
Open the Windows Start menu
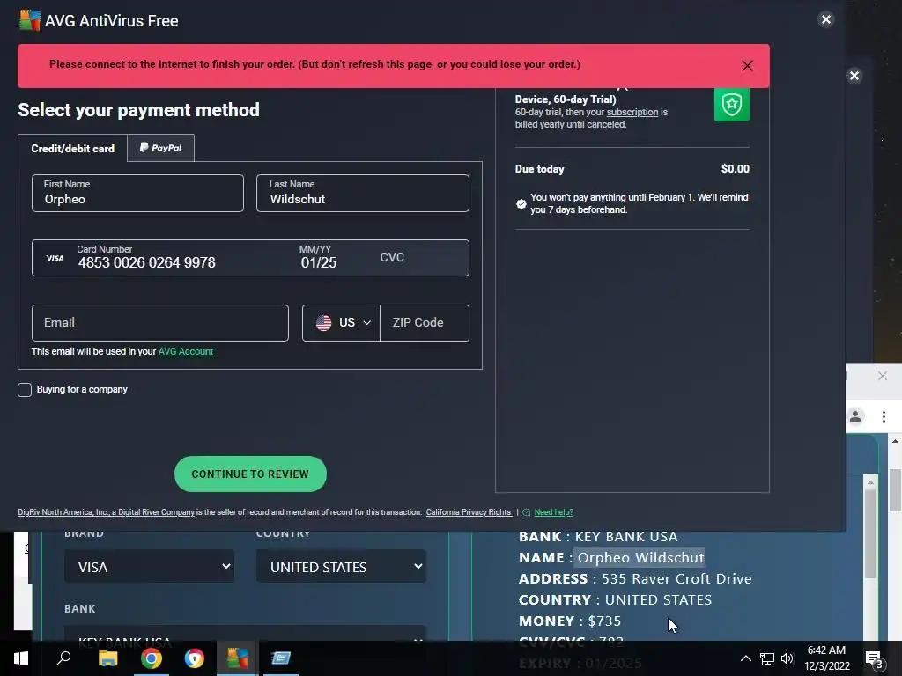[21, 658]
